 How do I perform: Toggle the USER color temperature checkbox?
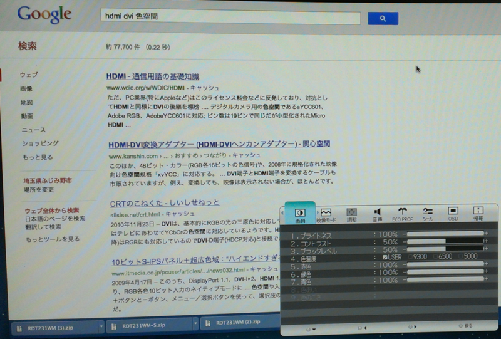point(385,257)
